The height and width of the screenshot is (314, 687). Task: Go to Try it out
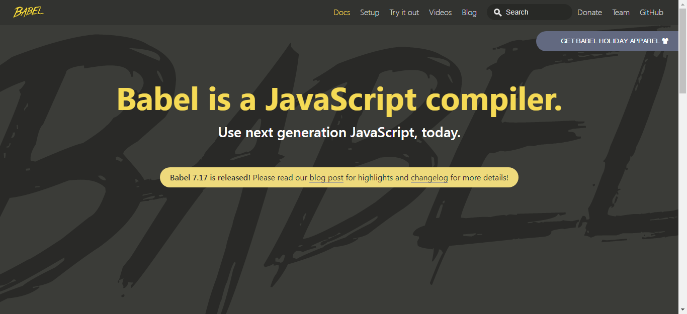click(404, 13)
